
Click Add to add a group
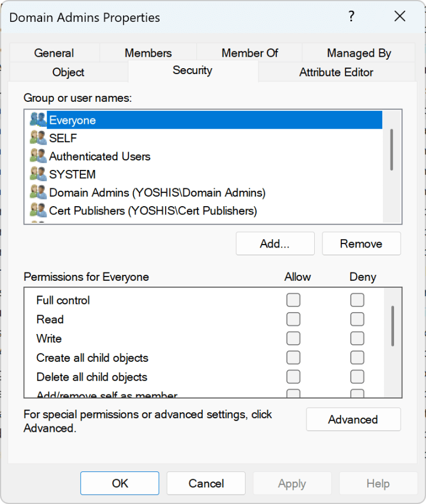pyautogui.click(x=275, y=243)
